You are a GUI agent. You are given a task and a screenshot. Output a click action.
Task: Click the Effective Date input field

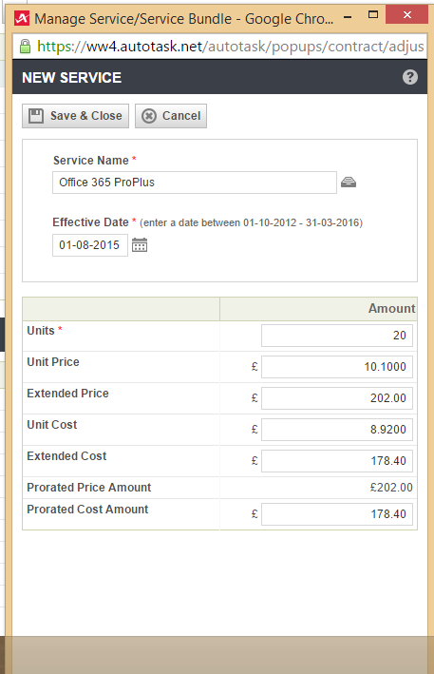click(x=90, y=245)
